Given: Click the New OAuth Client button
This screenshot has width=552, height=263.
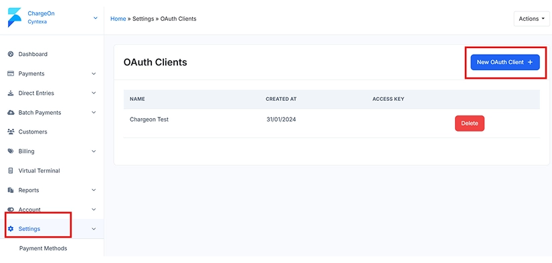Looking at the screenshot, I should pos(505,62).
